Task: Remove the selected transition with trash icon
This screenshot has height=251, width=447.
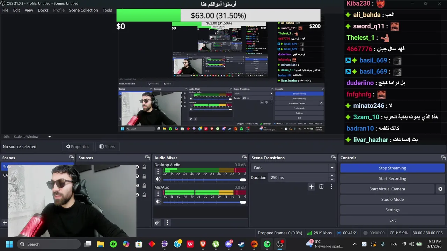Action: (x=321, y=187)
